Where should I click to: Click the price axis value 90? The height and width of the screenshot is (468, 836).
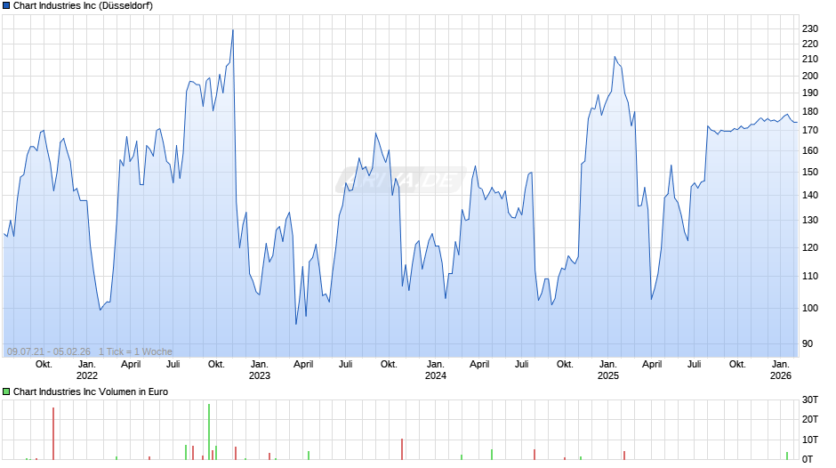tap(808, 343)
